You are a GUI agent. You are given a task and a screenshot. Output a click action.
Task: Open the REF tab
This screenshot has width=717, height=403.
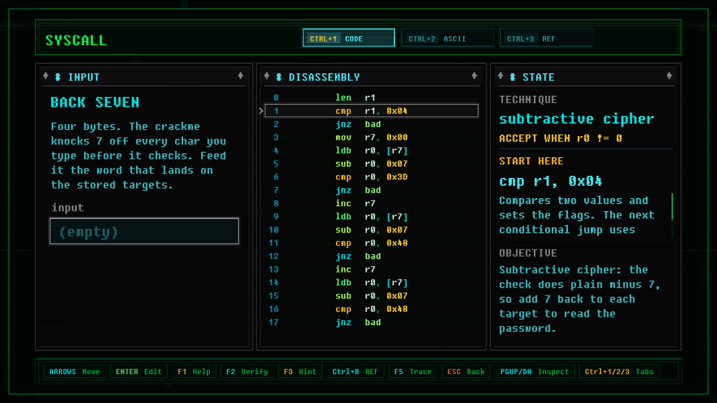pyautogui.click(x=546, y=38)
